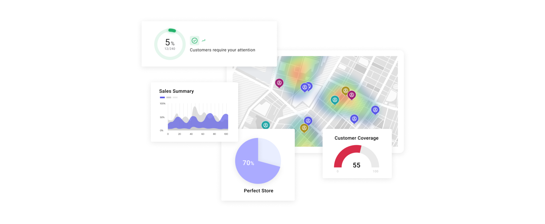Click the value 55 in coverage gauge

(357, 165)
